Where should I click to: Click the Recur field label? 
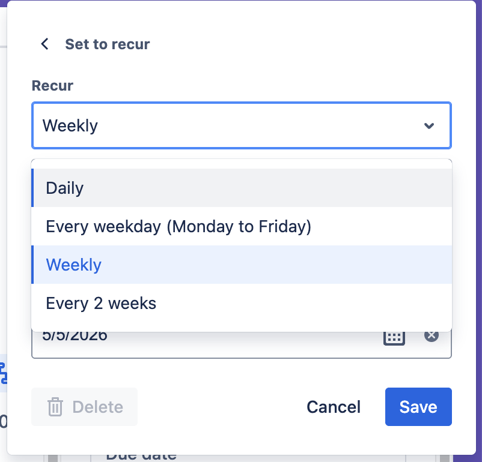(x=52, y=86)
